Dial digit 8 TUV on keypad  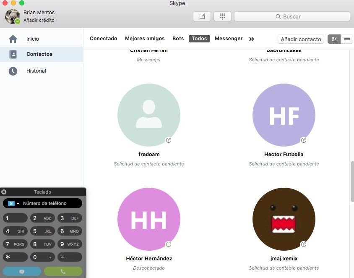pos(42,244)
